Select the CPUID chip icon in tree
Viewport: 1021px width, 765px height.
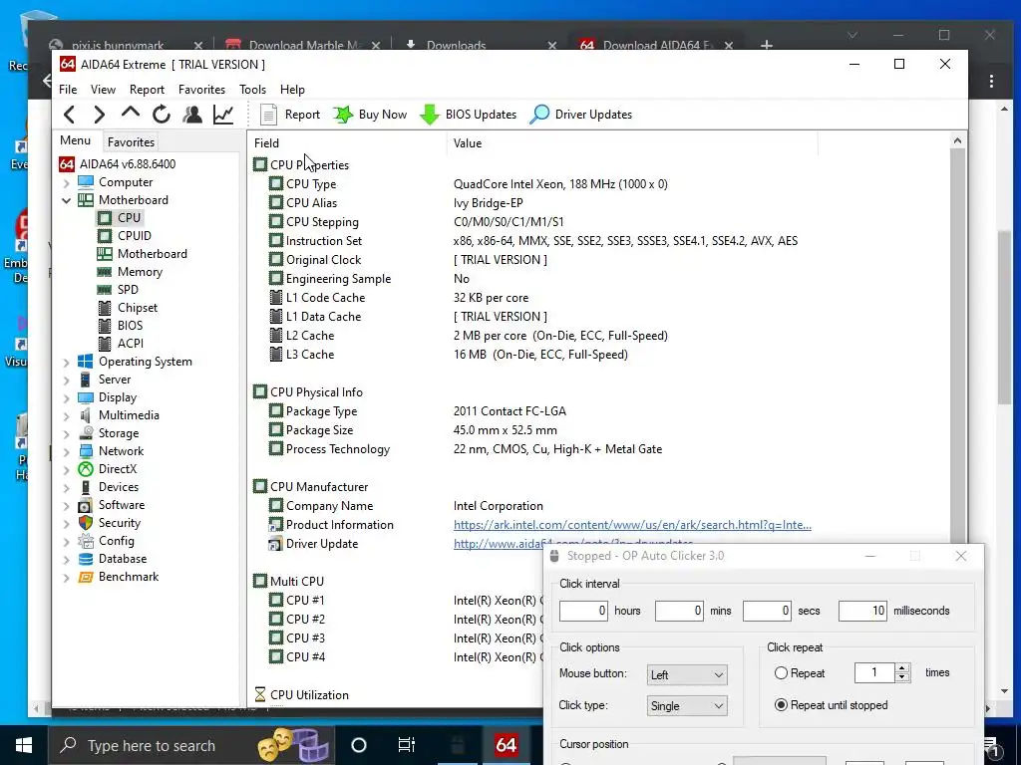click(104, 235)
